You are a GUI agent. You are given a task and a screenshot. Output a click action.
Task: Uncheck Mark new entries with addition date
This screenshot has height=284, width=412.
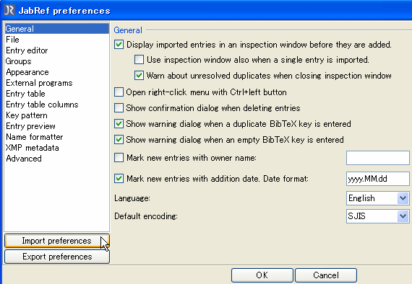[119, 179]
